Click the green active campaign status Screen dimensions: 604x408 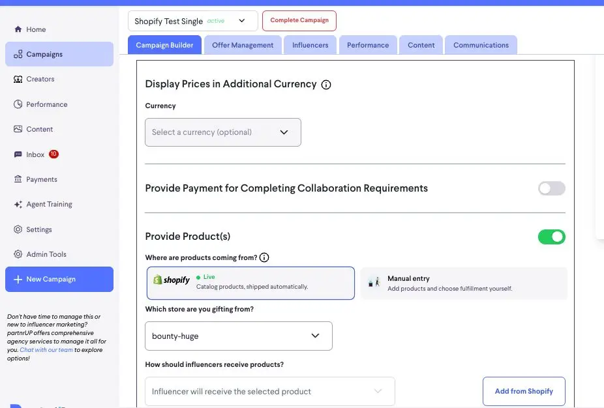click(216, 21)
